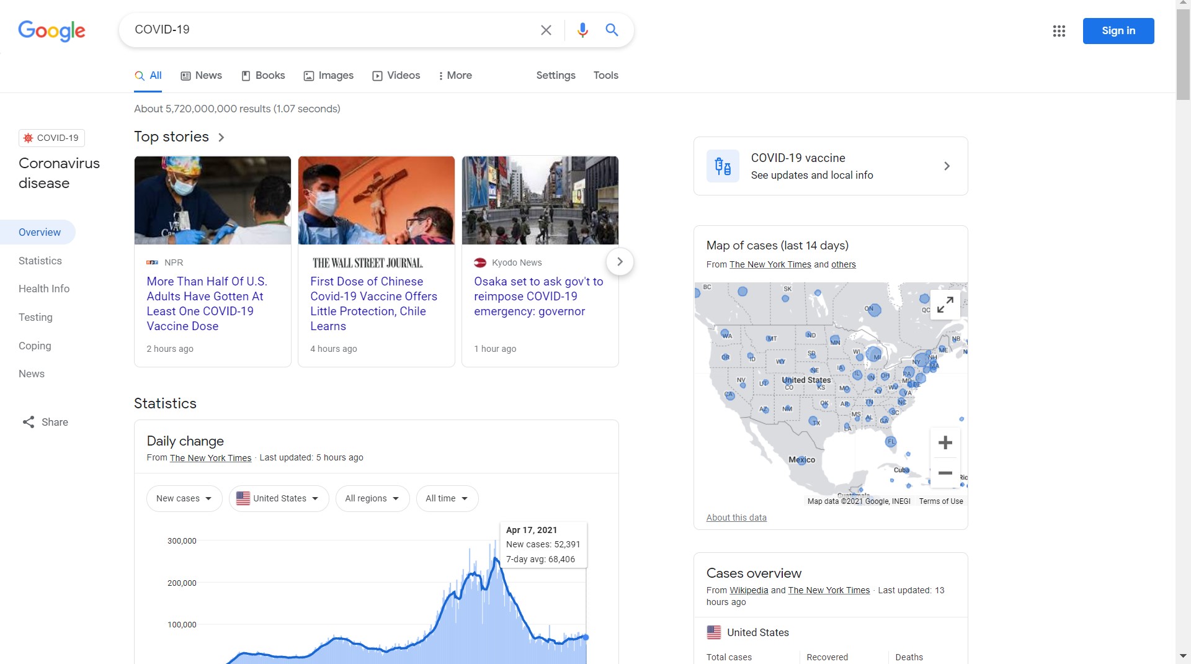This screenshot has height=664, width=1191.
Task: Open the New cases dropdown
Action: click(x=184, y=498)
